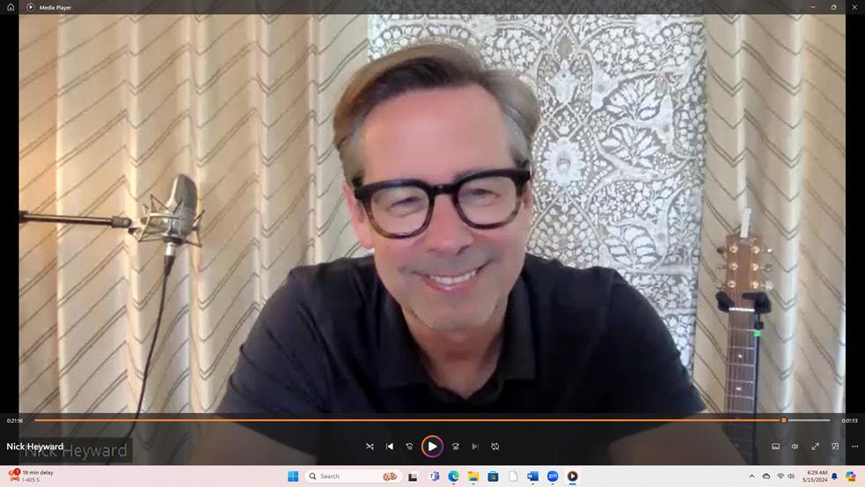Click the Media Player taskbar icon
The image size is (865, 487).
(572, 476)
